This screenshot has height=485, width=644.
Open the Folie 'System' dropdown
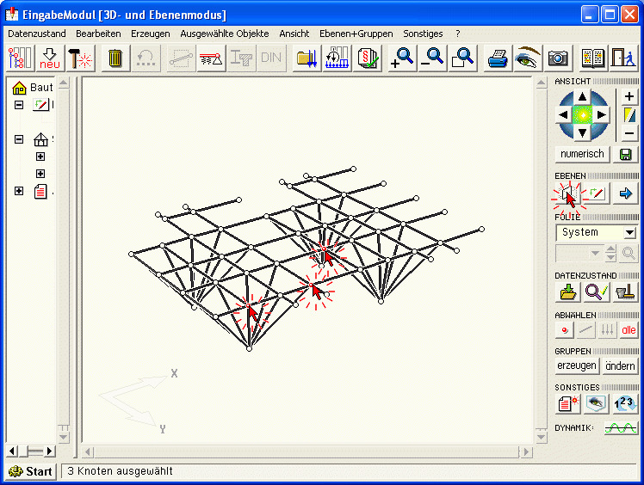[629, 232]
